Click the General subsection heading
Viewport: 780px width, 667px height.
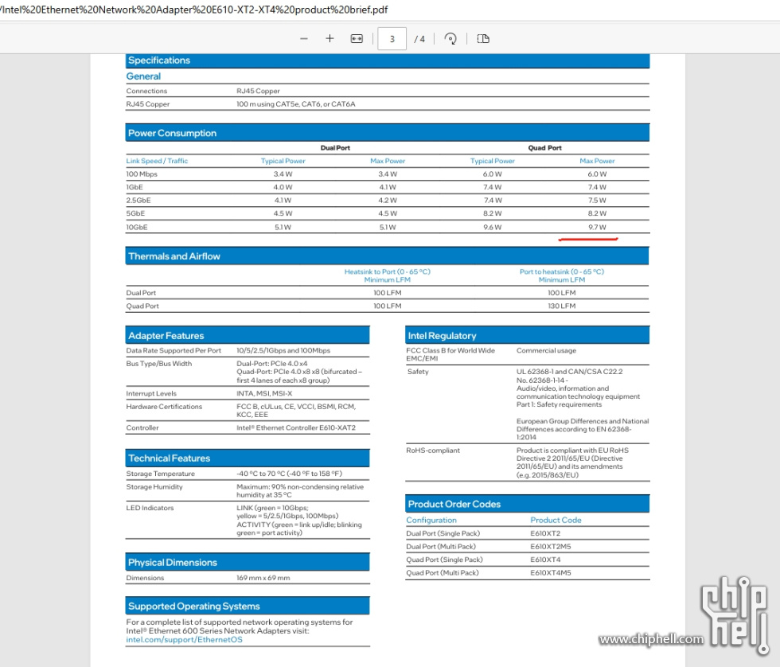coord(143,76)
